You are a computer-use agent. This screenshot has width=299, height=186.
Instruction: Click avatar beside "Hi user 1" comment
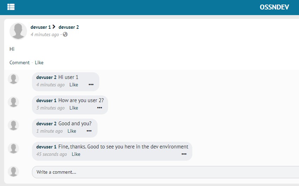(13, 79)
